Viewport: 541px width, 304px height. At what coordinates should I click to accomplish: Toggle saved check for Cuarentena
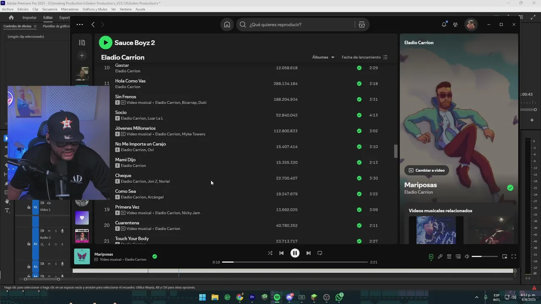coord(359,225)
